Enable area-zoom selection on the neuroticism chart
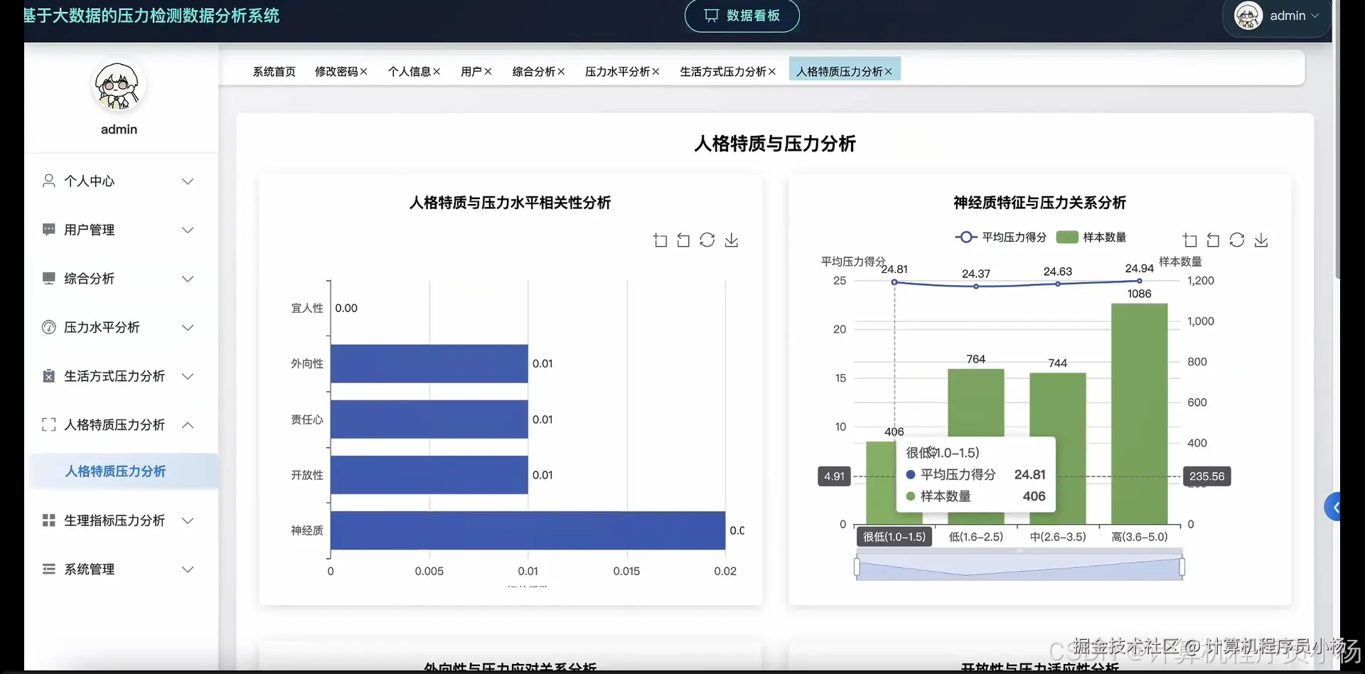Screen dimensions: 1365x674 pyautogui.click(x=1189, y=240)
